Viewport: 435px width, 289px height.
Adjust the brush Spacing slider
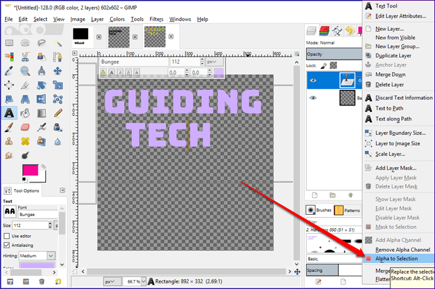pos(334,270)
